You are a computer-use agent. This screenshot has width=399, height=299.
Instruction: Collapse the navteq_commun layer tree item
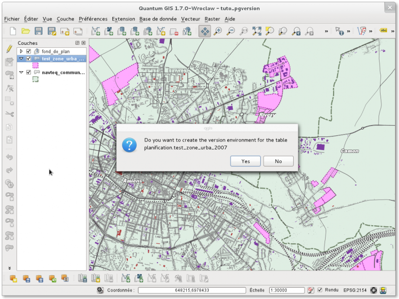pyautogui.click(x=21, y=72)
